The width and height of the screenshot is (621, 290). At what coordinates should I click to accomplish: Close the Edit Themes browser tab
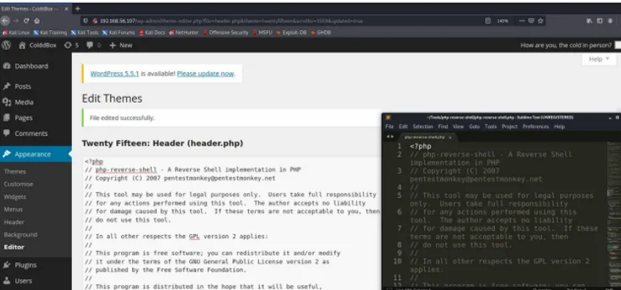pyautogui.click(x=66, y=9)
